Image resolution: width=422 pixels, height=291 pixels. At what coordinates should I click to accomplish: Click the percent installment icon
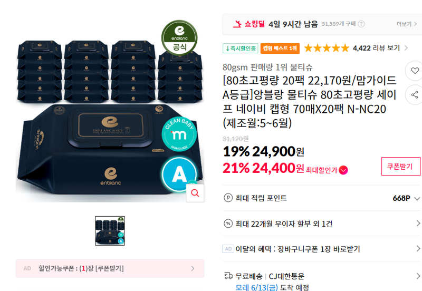tap(228, 224)
